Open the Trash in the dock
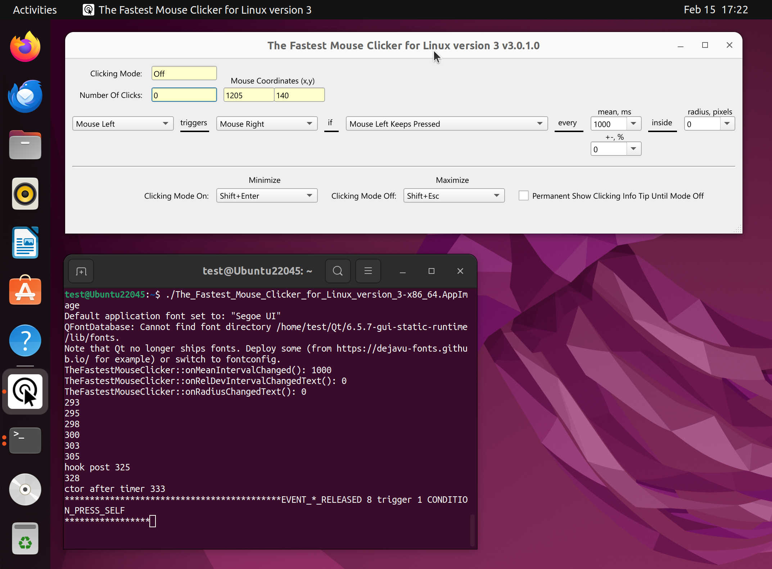772x569 pixels. coord(25,538)
